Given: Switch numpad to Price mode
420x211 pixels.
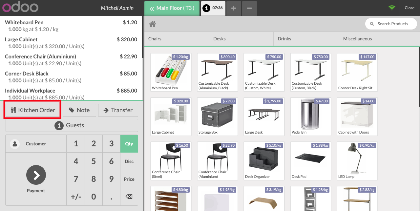Looking at the screenshot, I should 129,179.
